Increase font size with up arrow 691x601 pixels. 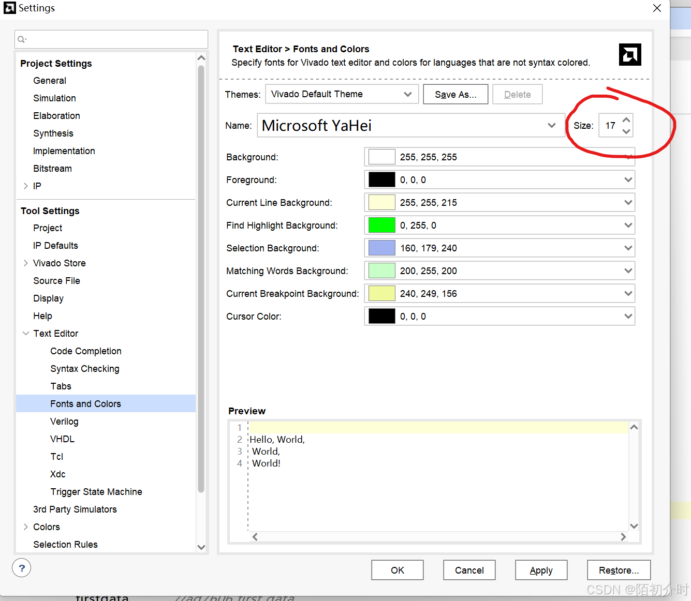point(626,120)
